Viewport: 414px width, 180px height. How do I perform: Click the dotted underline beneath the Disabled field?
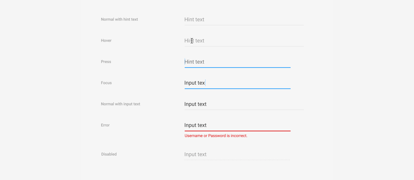coord(237,160)
